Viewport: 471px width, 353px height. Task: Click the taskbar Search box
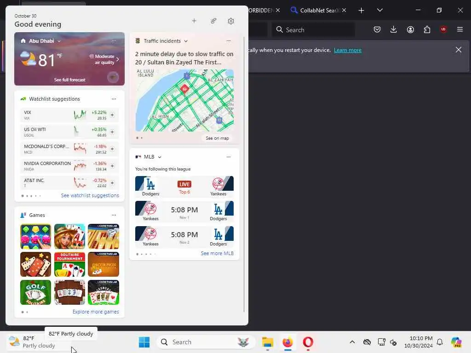(206, 342)
